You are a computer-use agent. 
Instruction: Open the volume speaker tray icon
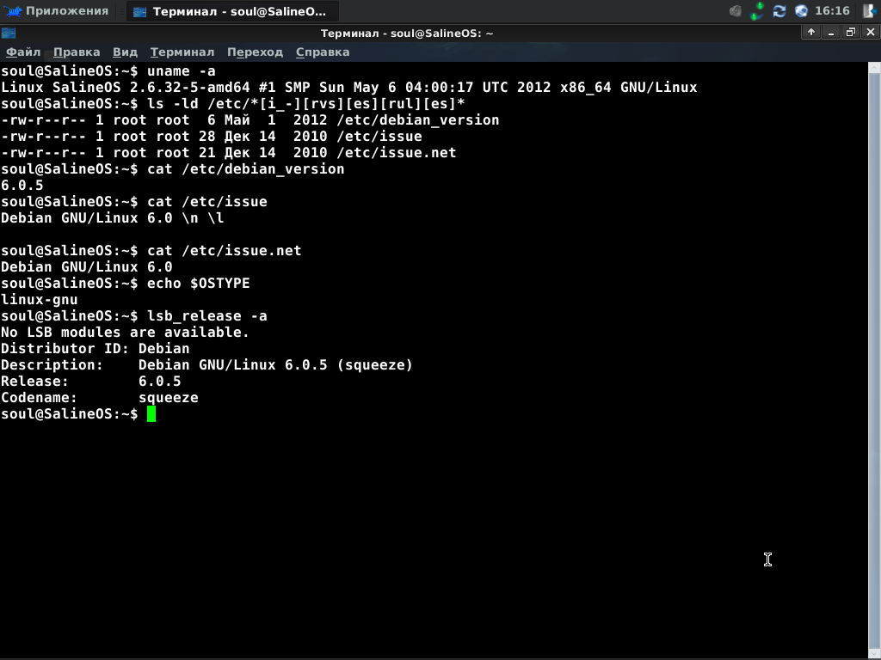[735, 11]
